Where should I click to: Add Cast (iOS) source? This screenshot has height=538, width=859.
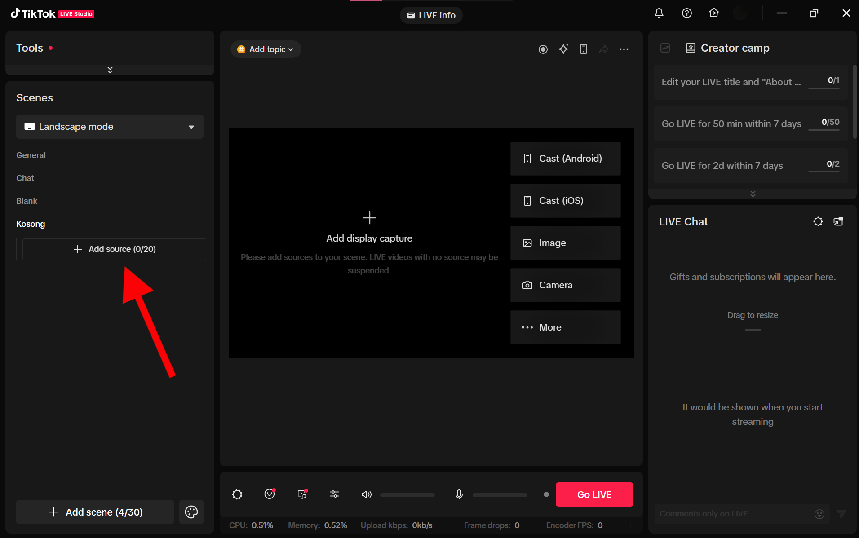(565, 201)
